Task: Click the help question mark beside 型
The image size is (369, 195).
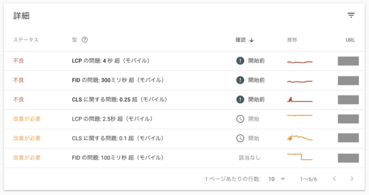Action: pyautogui.click(x=85, y=40)
